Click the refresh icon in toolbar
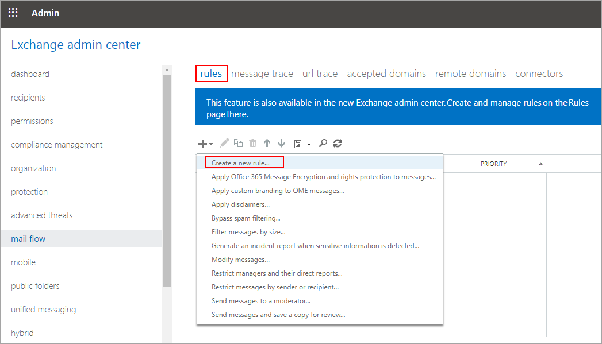This screenshot has width=602, height=344. click(338, 144)
